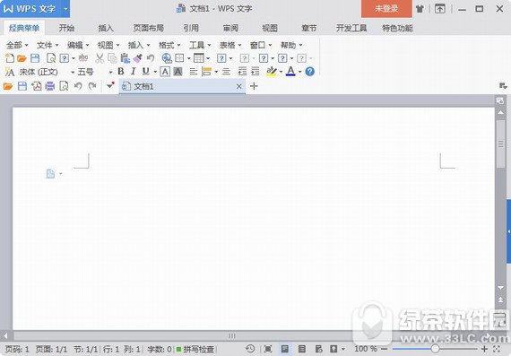Image resolution: width=511 pixels, height=356 pixels.
Task: Click the printer icon in quick access bar
Action: point(50,86)
